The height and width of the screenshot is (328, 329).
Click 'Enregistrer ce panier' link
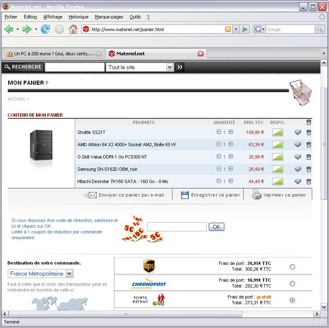coord(210,195)
